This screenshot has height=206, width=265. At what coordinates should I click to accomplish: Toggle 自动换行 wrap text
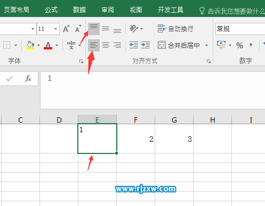175,29
